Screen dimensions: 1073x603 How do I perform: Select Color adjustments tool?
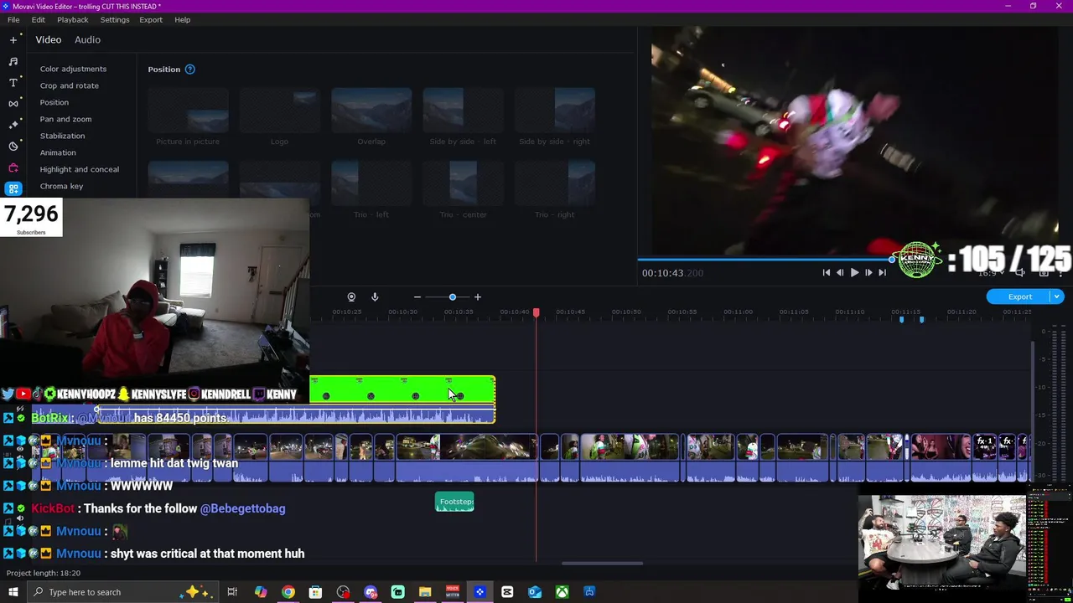73,69
